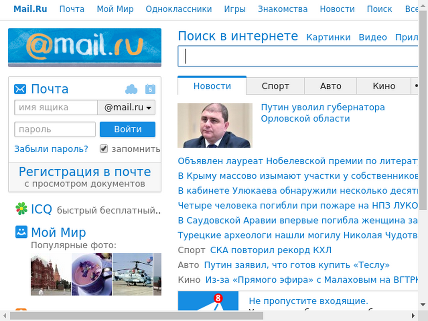Open the helicopter photo thumbnail
Image resolution: width=428 pixels, height=321 pixels.
[132, 274]
